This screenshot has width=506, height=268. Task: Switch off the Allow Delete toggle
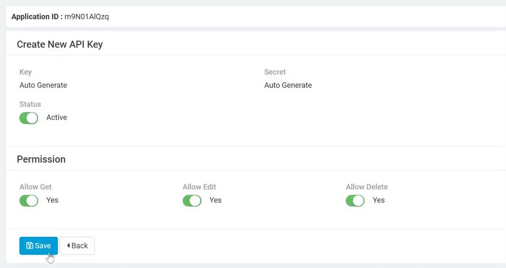[355, 201]
